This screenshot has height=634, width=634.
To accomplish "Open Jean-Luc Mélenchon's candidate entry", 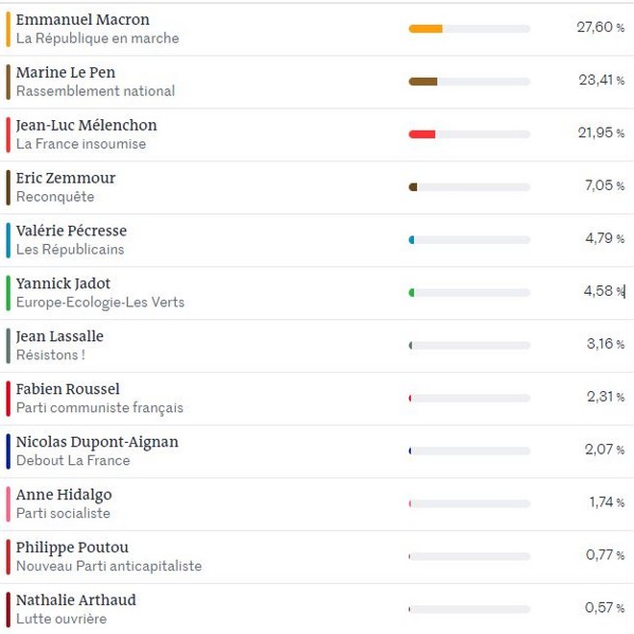I will coord(86,126).
